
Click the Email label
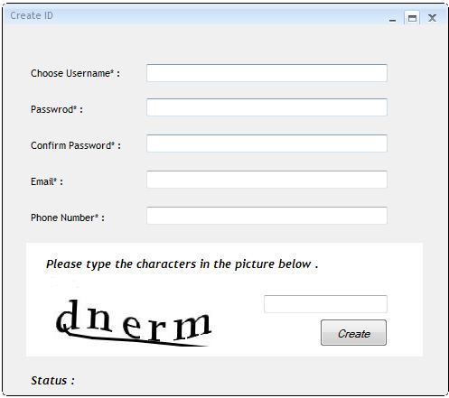coord(47,181)
